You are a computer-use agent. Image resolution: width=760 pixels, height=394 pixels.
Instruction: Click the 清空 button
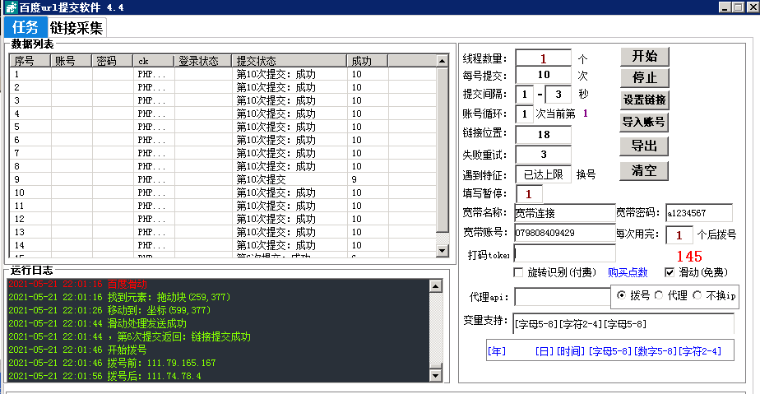click(x=644, y=170)
